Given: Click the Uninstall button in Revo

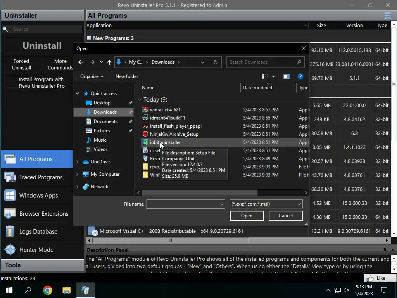Looking at the screenshot, I should coord(42,46).
